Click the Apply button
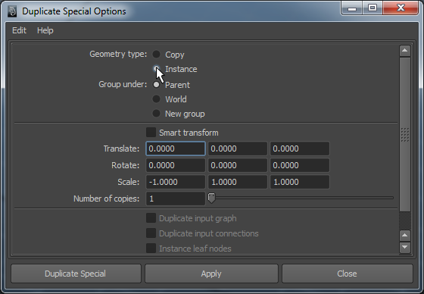This screenshot has height=294, width=424. point(211,274)
